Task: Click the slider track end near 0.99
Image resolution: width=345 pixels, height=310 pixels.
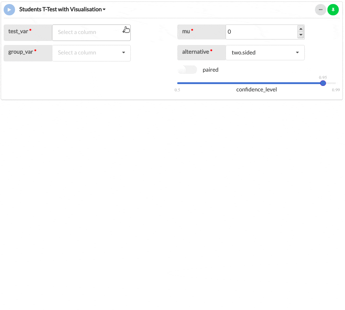Action: 334,83
